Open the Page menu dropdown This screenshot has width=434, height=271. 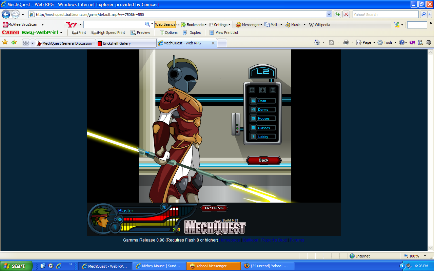pos(366,42)
